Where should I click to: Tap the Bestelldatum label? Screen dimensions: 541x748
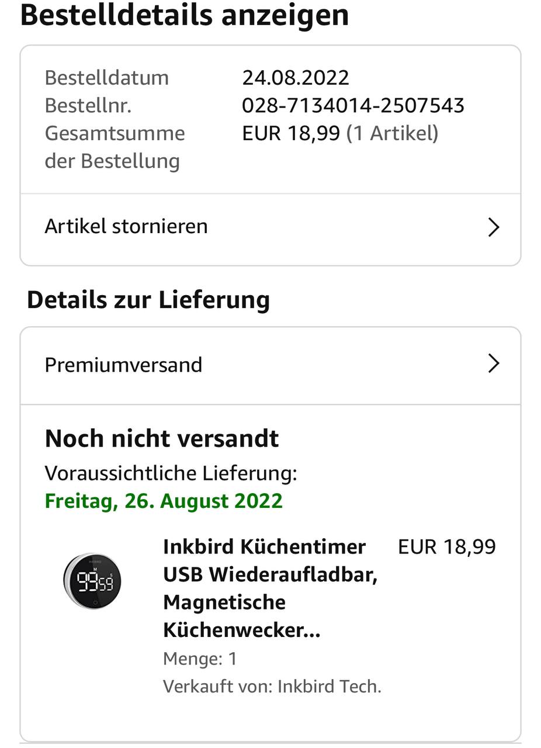point(106,77)
